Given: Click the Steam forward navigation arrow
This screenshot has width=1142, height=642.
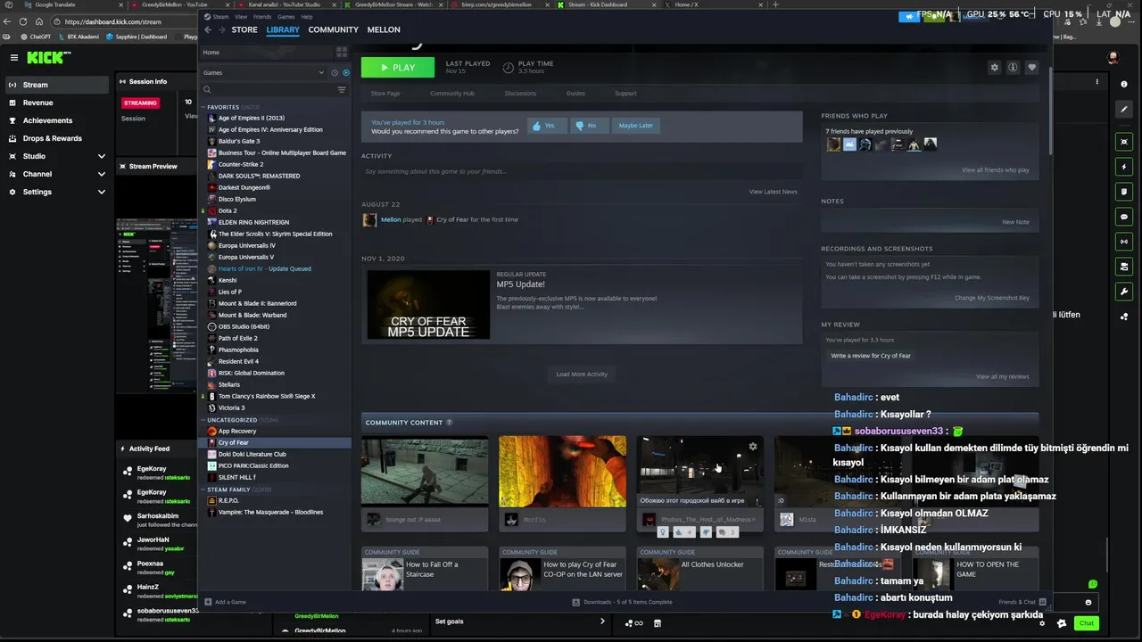Looking at the screenshot, I should [x=221, y=29].
